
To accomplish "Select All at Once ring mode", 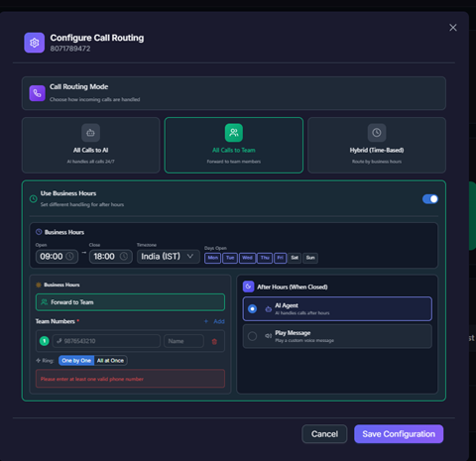I will [110, 361].
